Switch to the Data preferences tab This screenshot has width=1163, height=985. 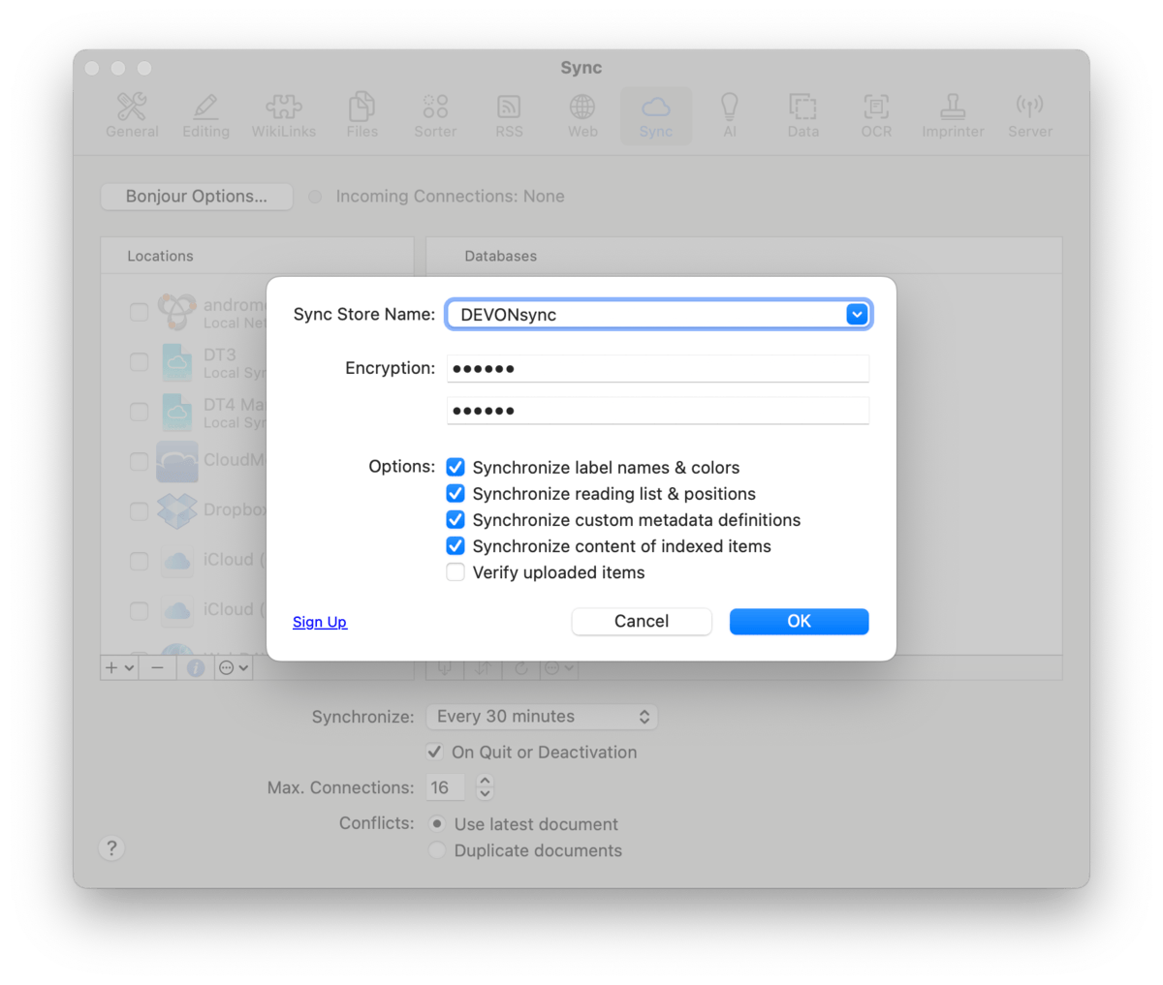click(x=802, y=115)
